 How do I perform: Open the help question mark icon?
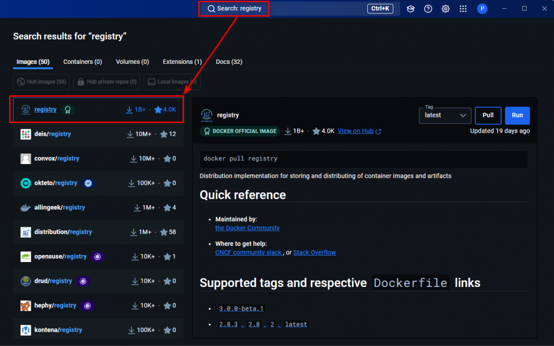click(x=428, y=9)
